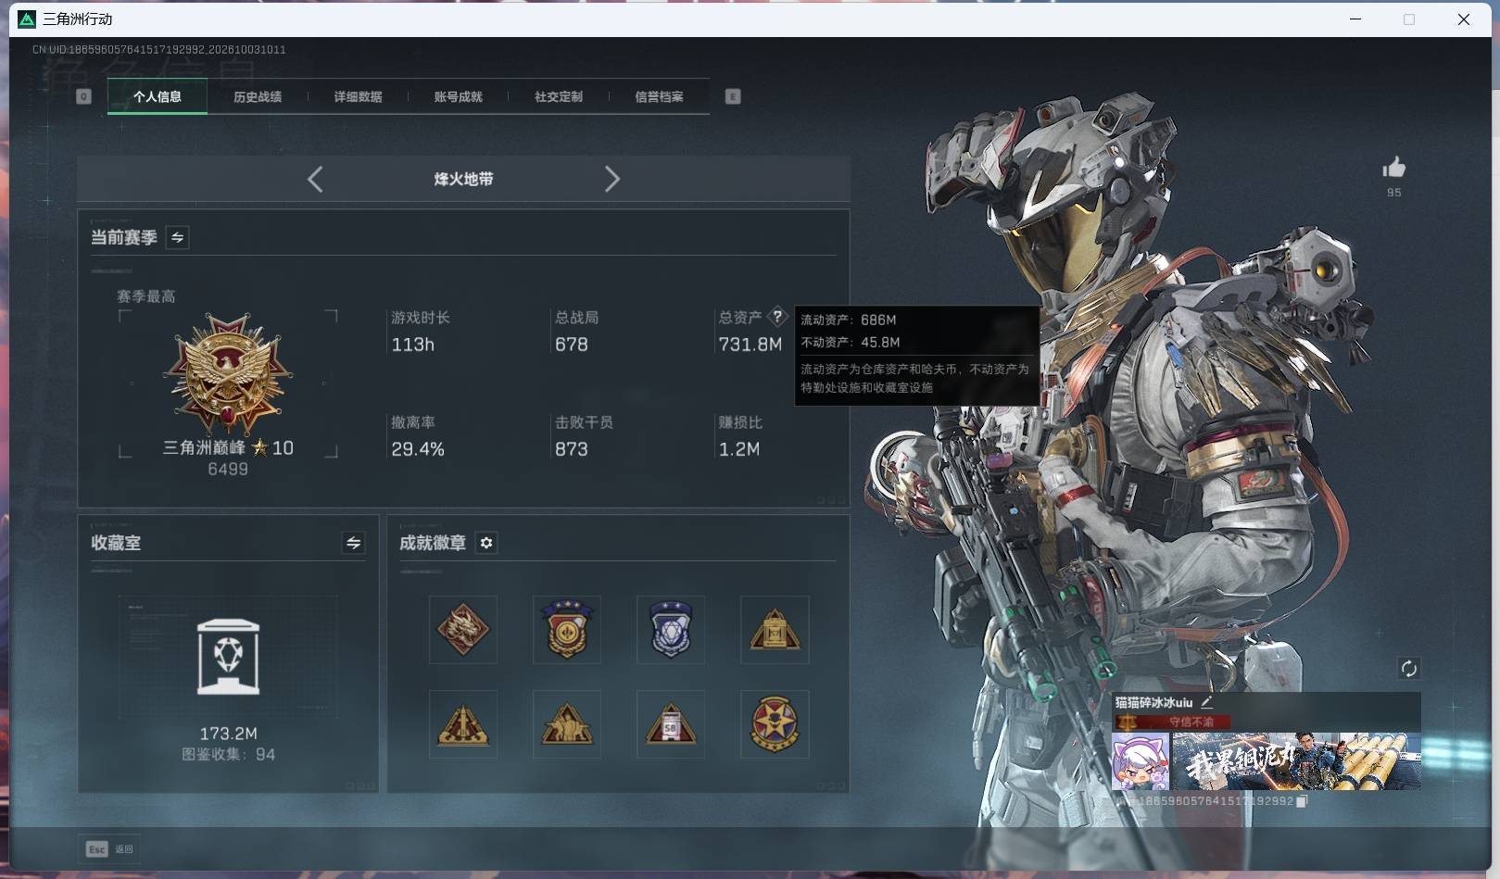Select the 社交定制 tab
Viewport: 1500px width, 879px height.
pos(558,96)
